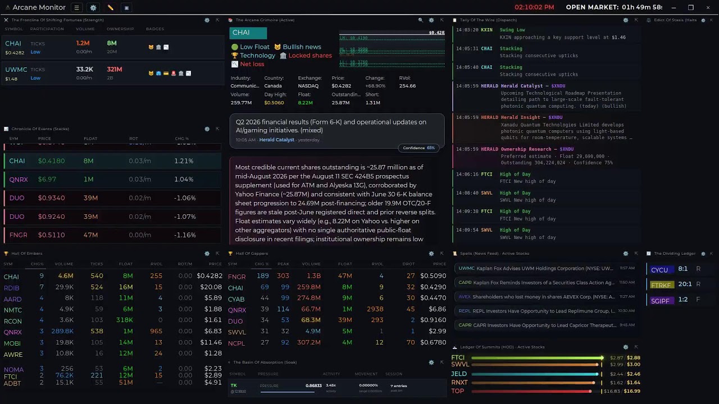Screen dimensions: 719x404
Task: Open settings gear for Frontline Of Shifting Fortunes
Action: pyautogui.click(x=207, y=20)
